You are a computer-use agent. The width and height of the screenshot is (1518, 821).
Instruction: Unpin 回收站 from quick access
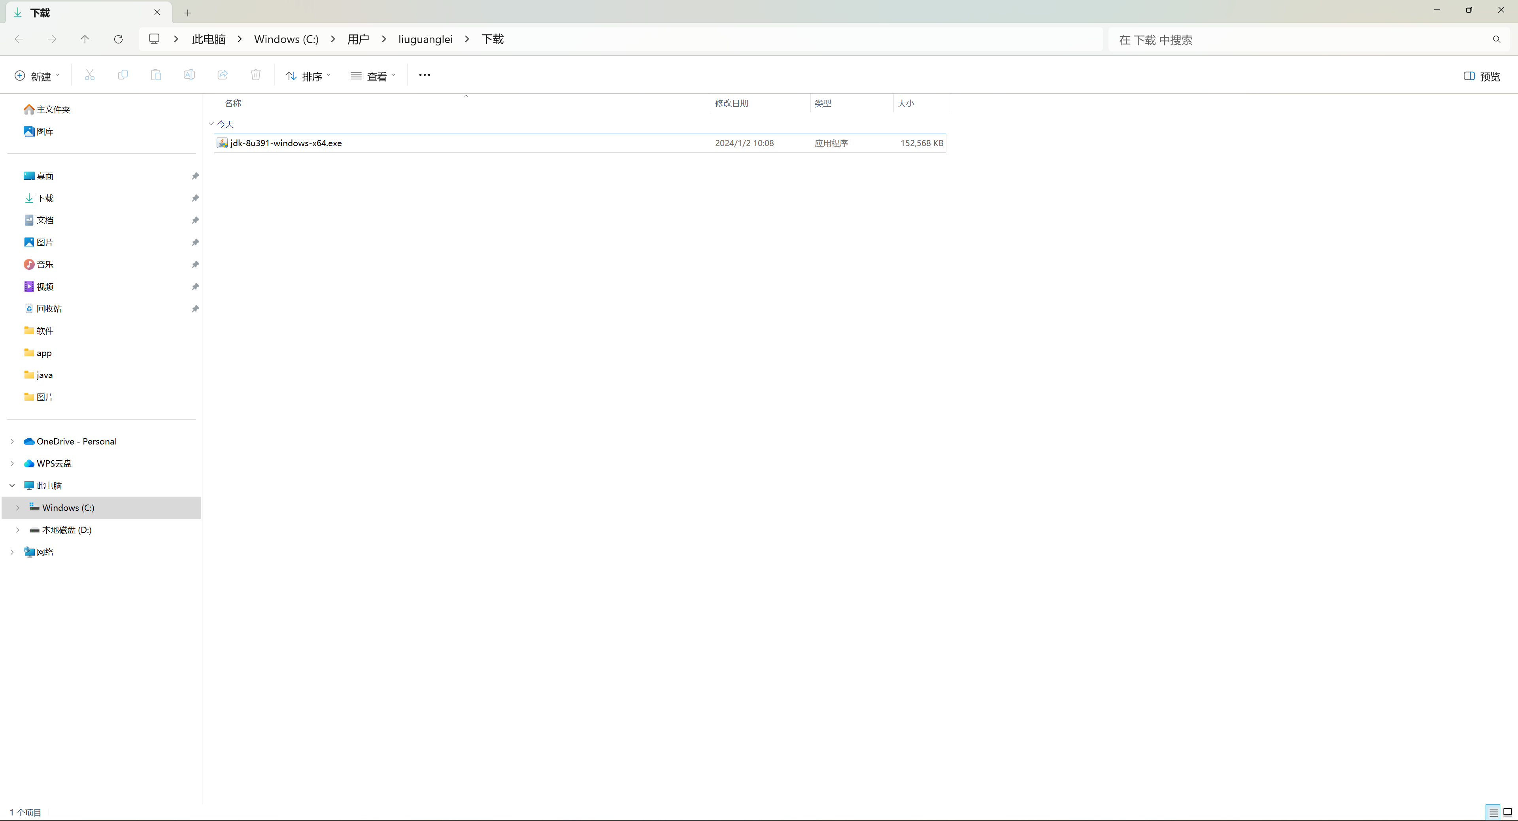pos(195,309)
